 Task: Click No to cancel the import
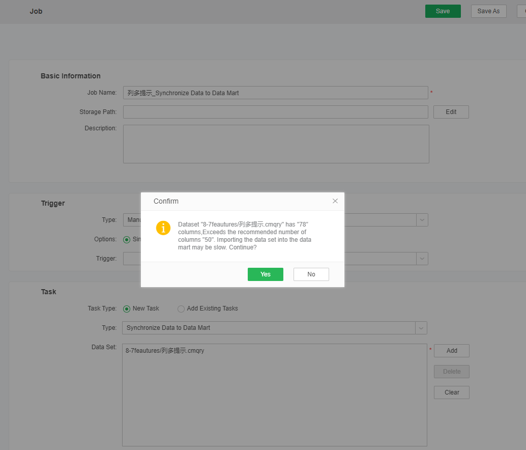point(311,274)
